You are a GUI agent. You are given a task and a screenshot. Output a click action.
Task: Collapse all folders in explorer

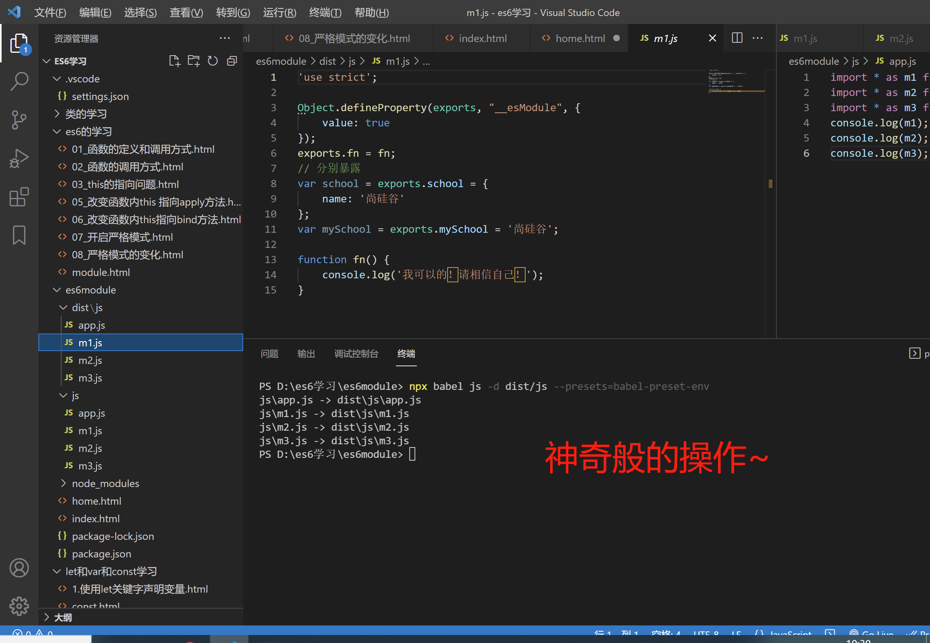point(232,61)
